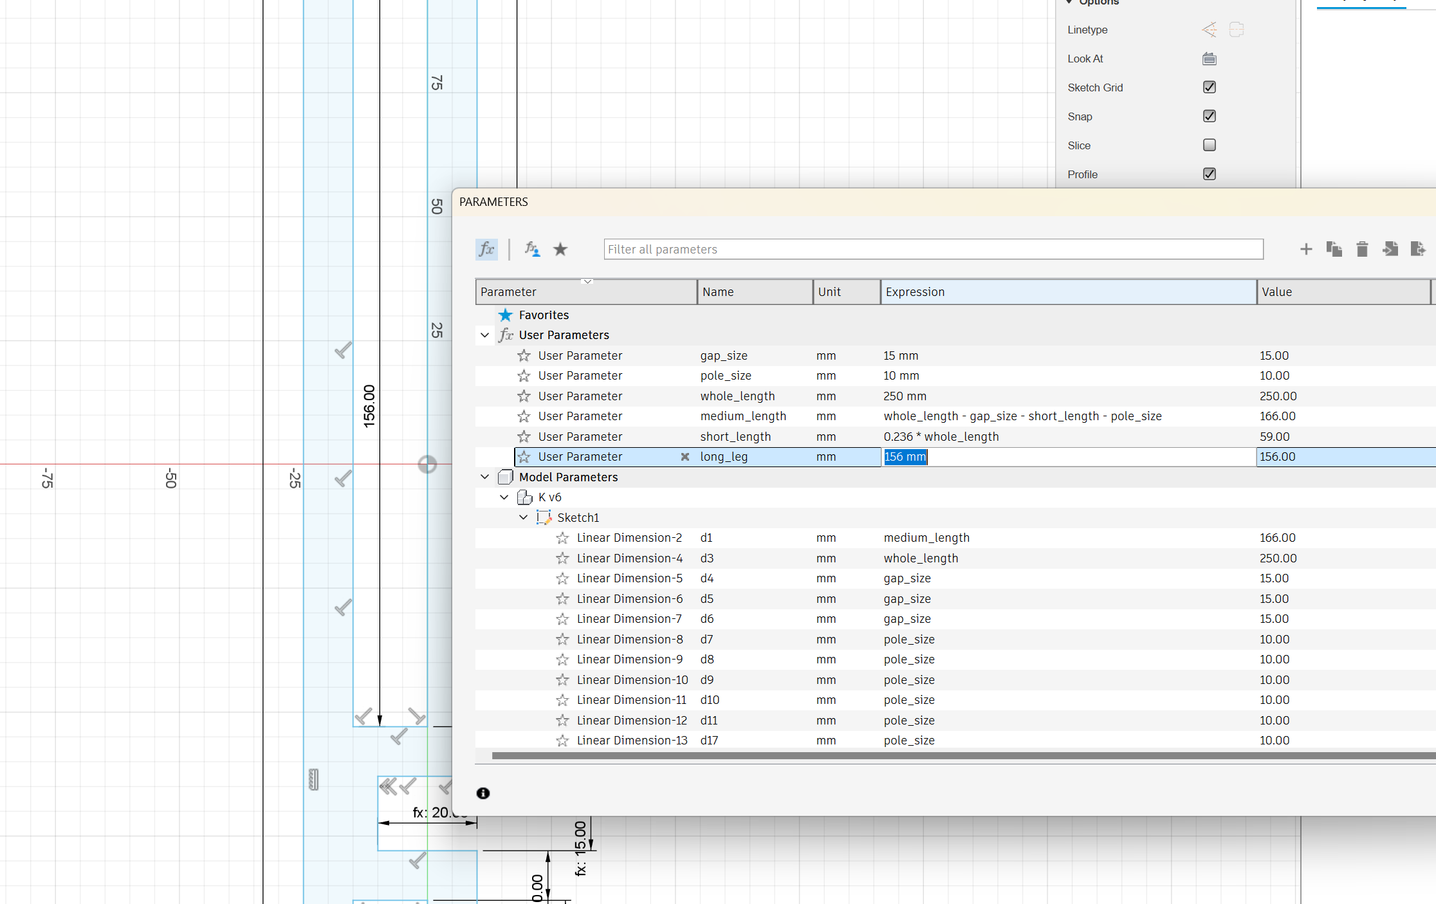
Task: Collapse the User Parameters group
Action: (485, 335)
